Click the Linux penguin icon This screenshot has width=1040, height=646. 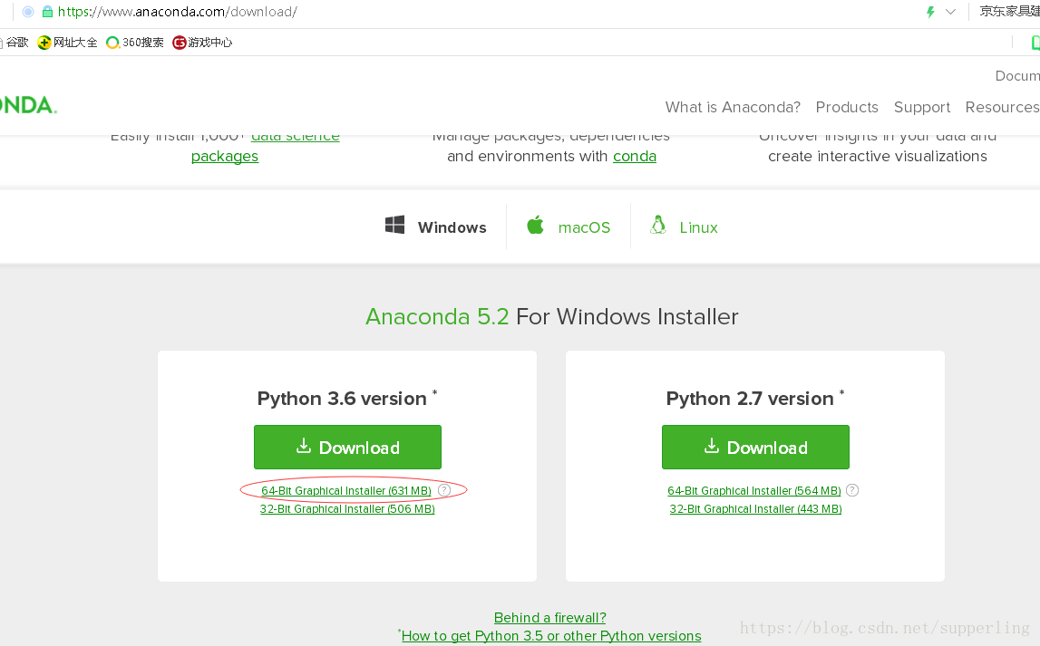658,225
